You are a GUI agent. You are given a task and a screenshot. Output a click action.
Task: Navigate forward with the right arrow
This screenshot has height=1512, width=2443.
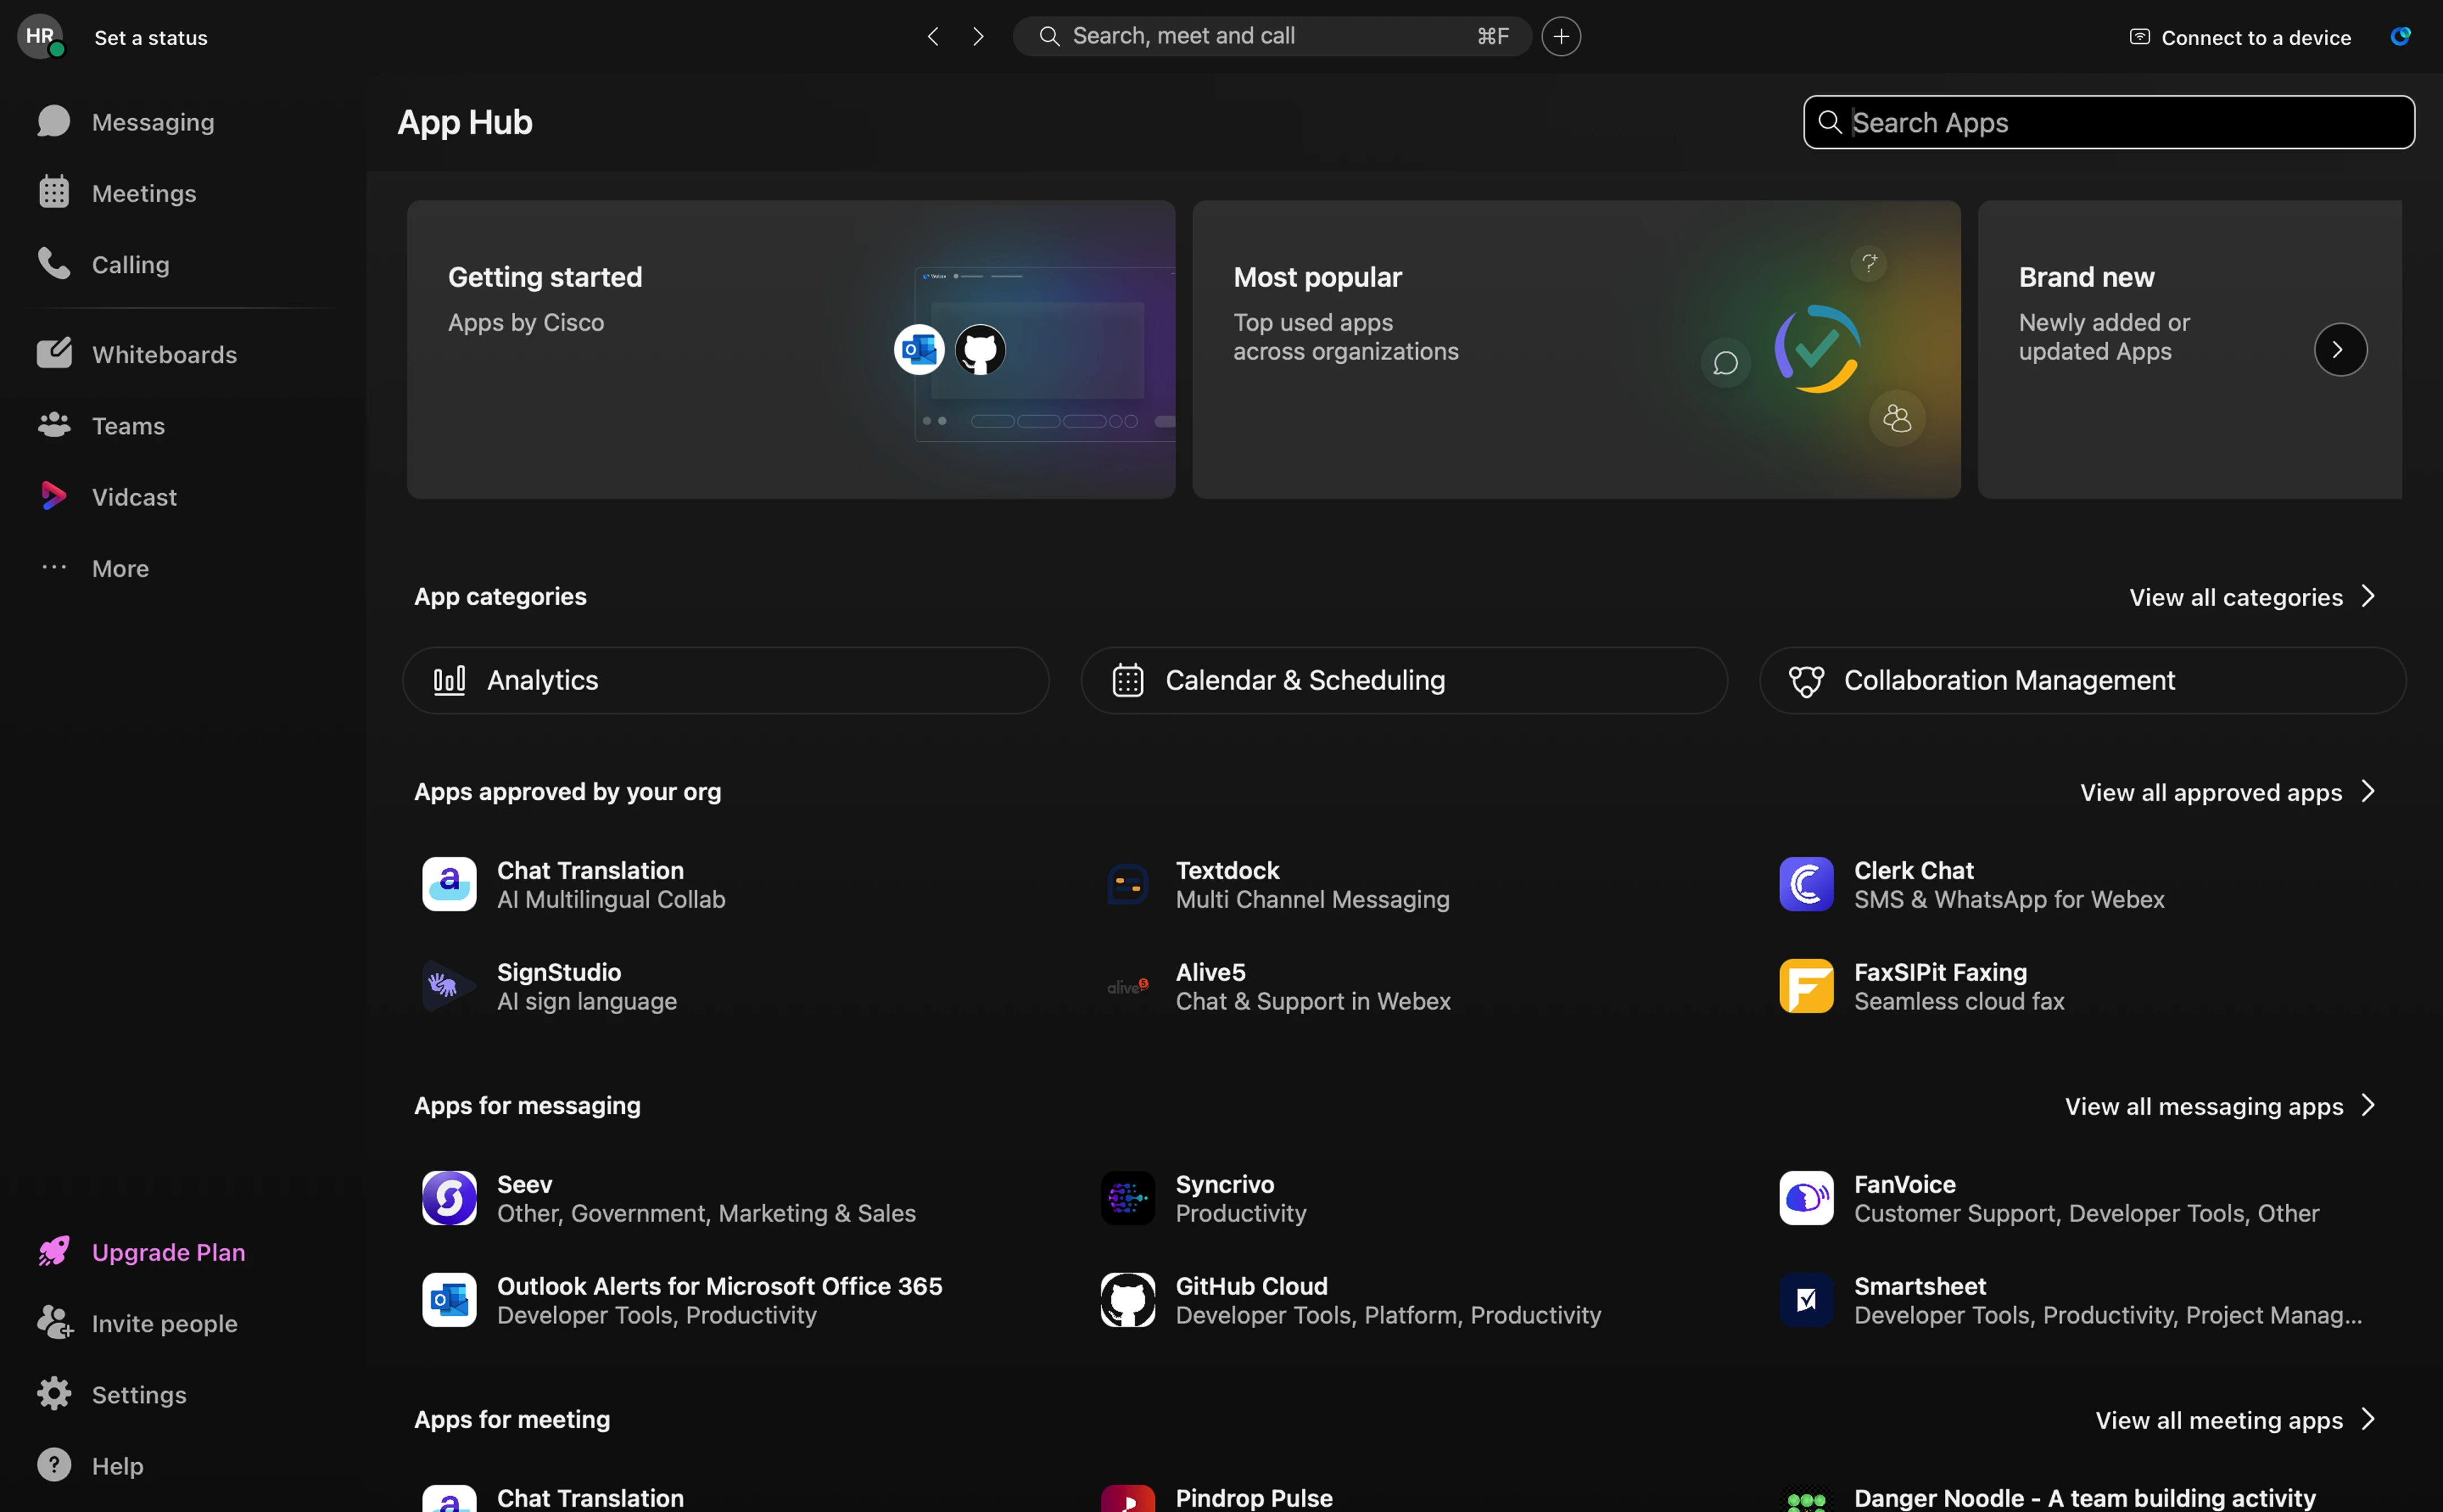click(978, 37)
